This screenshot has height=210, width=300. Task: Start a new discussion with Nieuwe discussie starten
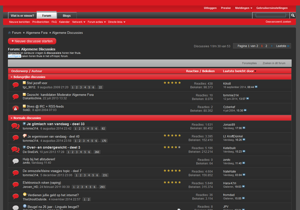32,41
